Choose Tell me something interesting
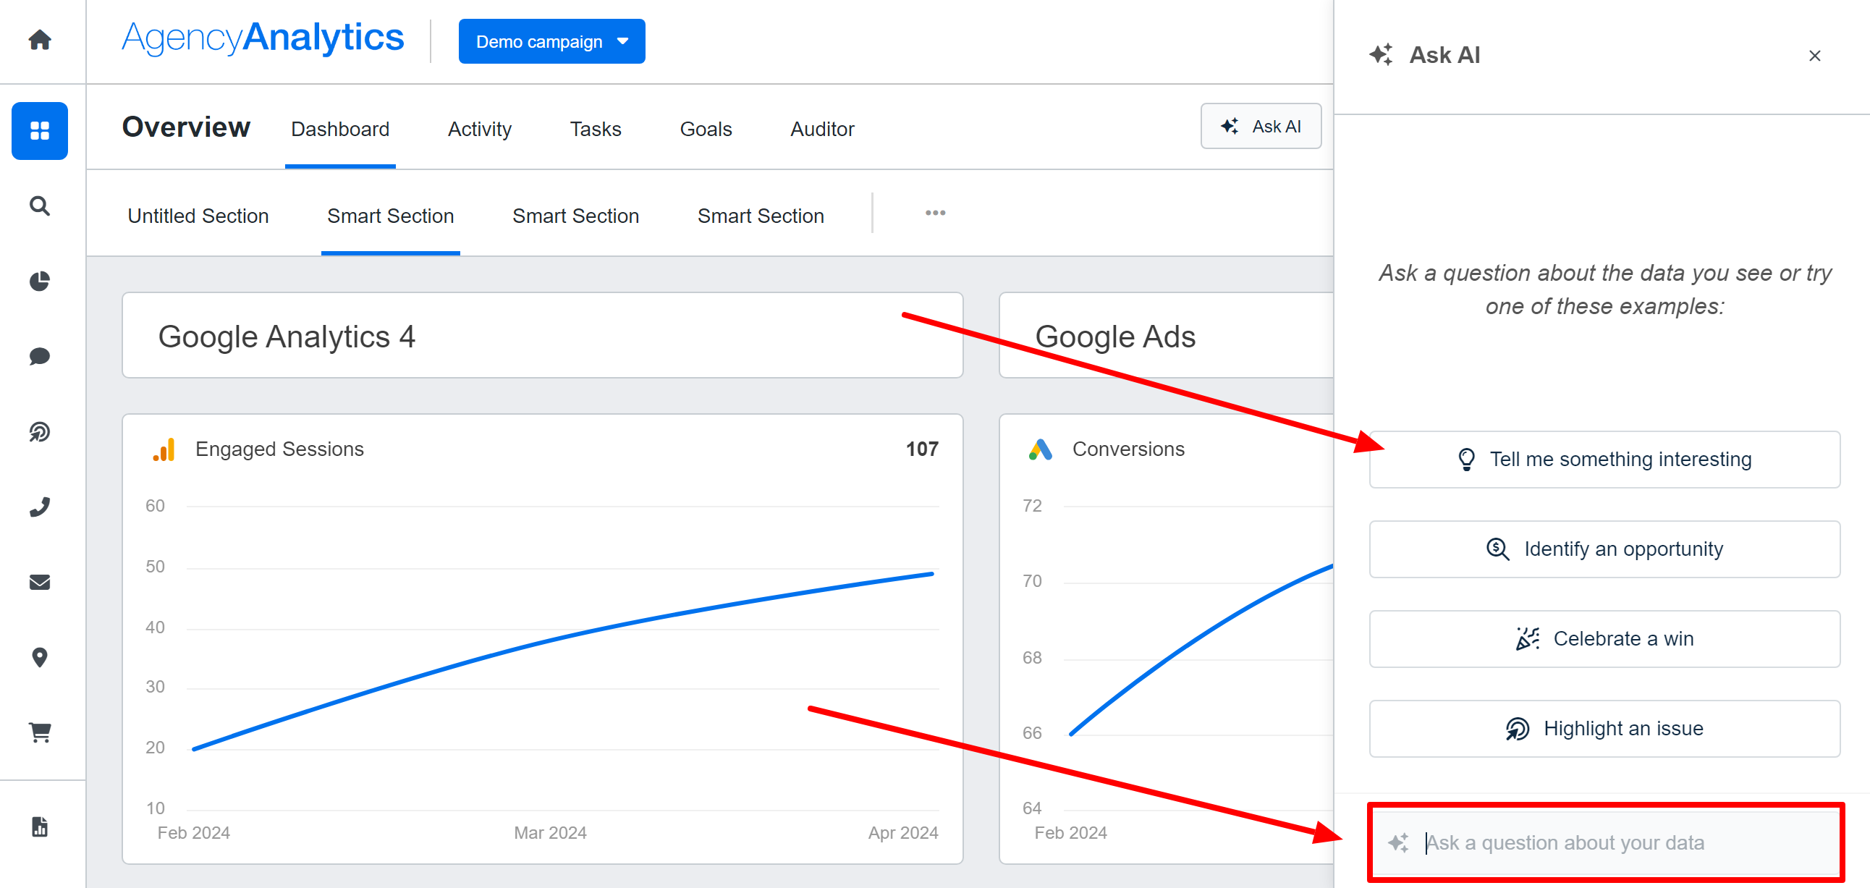Screen dimensions: 1870x888 pos(1604,460)
